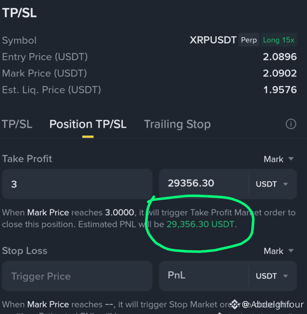The width and height of the screenshot is (307, 314).
Task: Click the Est. Liq. Price value
Action: point(280,90)
